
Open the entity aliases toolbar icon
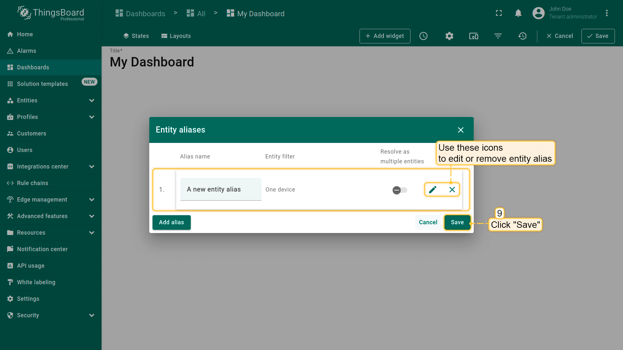point(473,36)
